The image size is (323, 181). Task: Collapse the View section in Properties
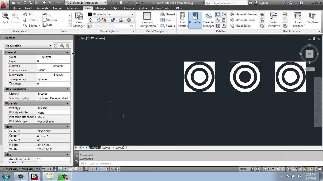click(x=67, y=127)
